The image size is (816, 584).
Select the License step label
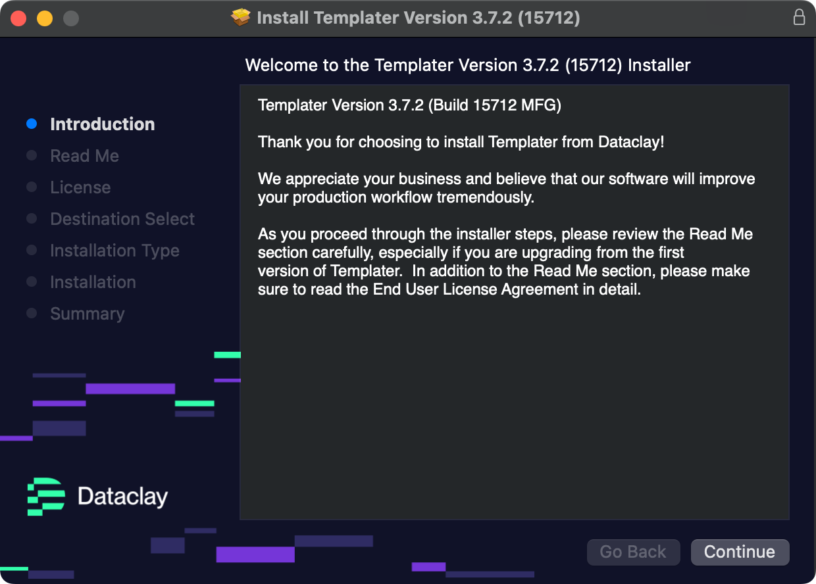(x=80, y=187)
